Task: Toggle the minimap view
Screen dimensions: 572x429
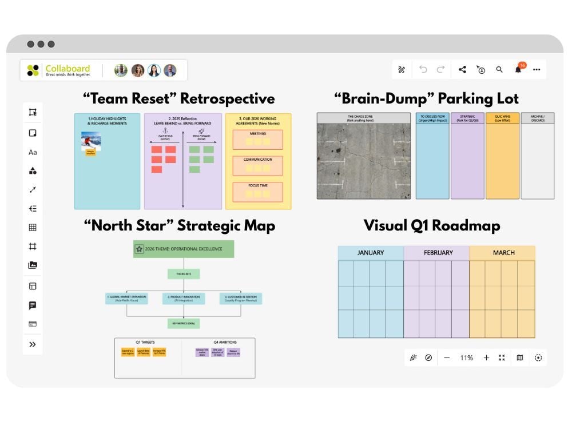Action: [519, 357]
